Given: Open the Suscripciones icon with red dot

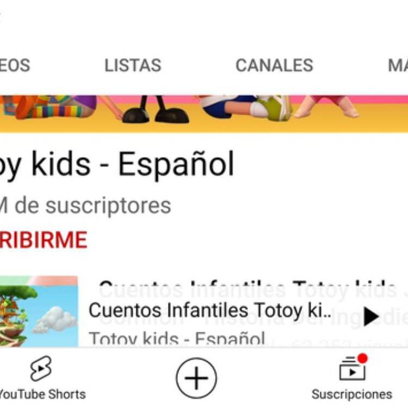Looking at the screenshot, I should [353, 367].
